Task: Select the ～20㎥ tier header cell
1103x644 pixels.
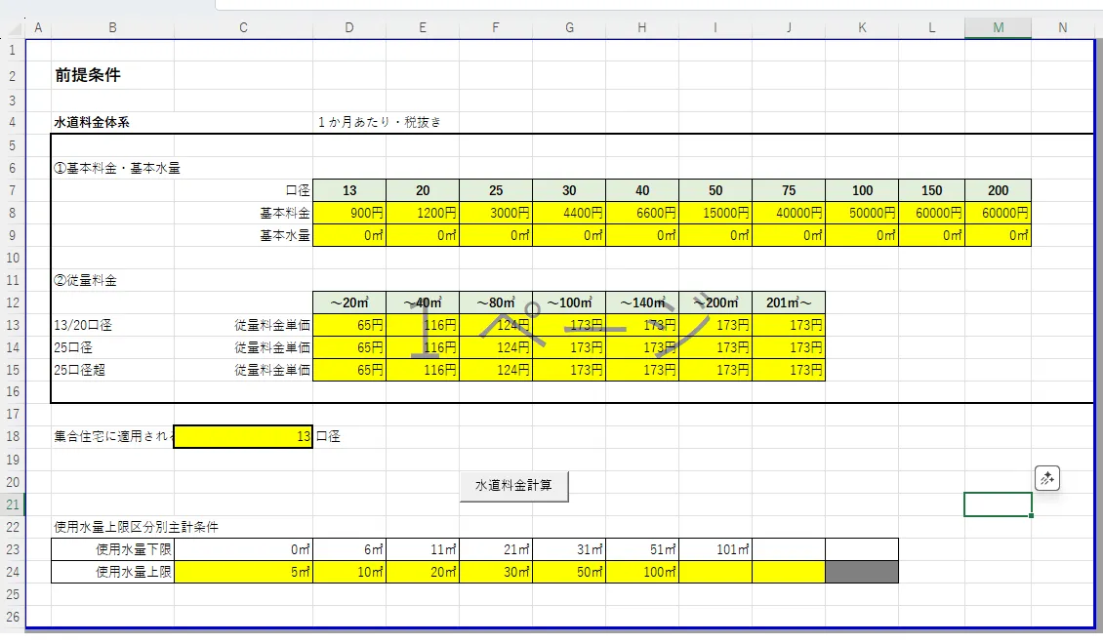Action: 349,303
